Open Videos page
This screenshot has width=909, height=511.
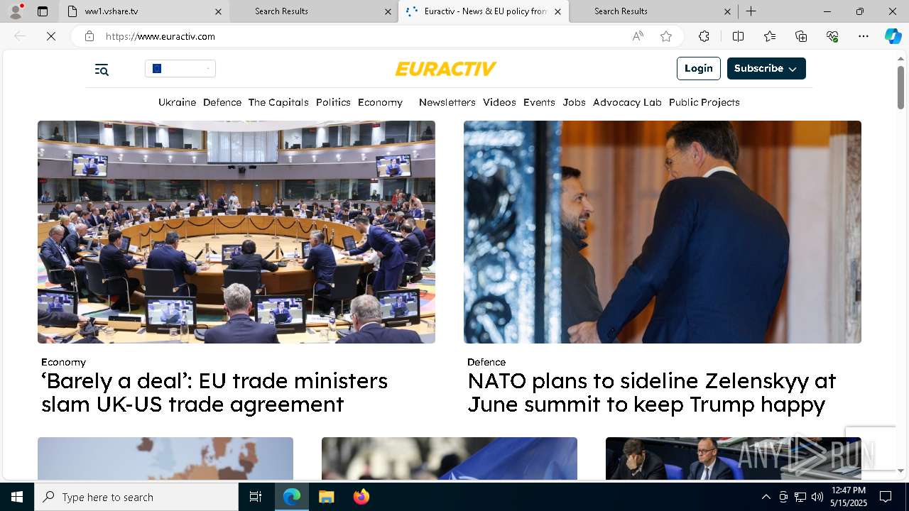point(499,102)
